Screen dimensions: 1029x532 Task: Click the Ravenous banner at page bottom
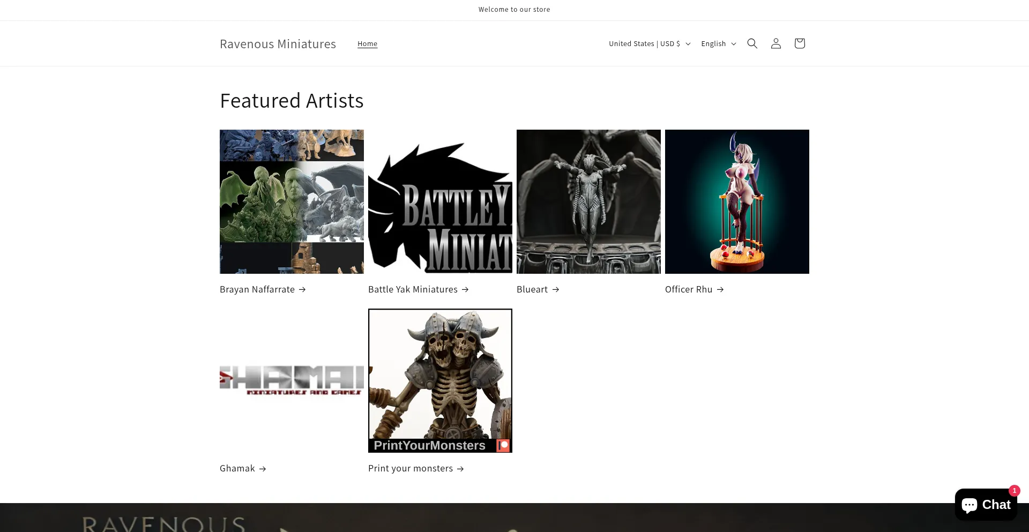pyautogui.click(x=514, y=518)
